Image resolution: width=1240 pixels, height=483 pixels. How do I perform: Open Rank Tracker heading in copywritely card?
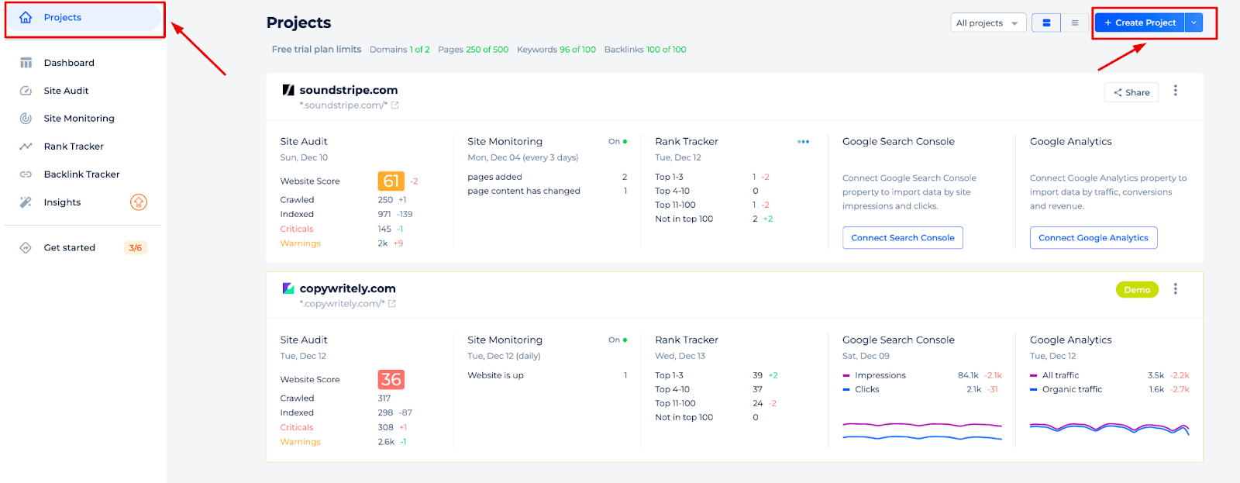(x=687, y=340)
